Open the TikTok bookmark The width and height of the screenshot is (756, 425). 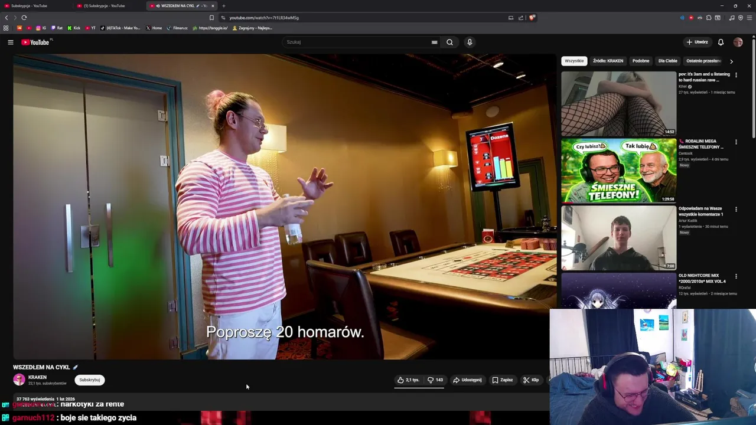(x=120, y=28)
